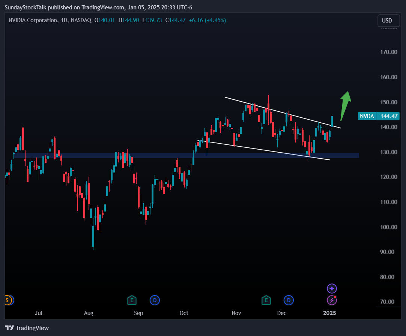Click the dividend D icon near Sep

pos(155,300)
